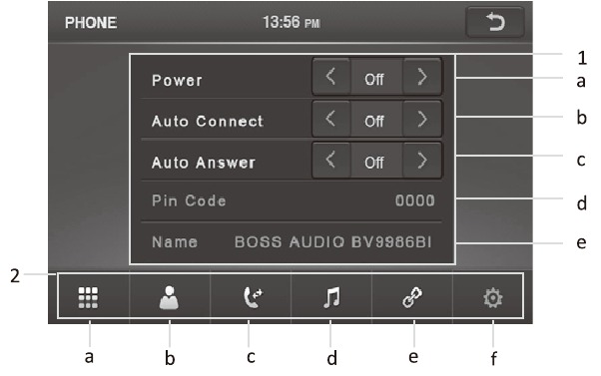Click left arrow in Power row
The width and height of the screenshot is (601, 376).
click(331, 77)
